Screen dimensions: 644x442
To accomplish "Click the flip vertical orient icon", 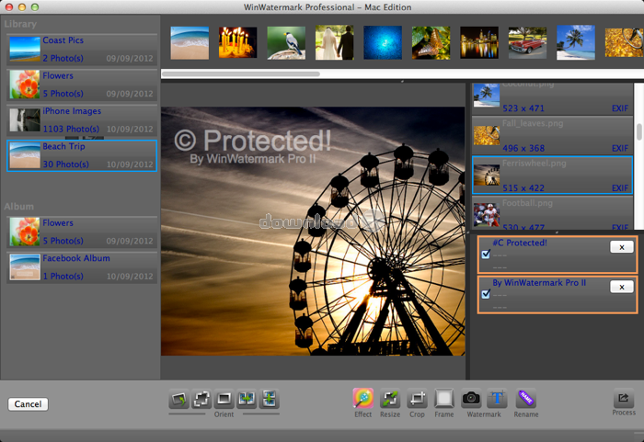I will click(269, 399).
